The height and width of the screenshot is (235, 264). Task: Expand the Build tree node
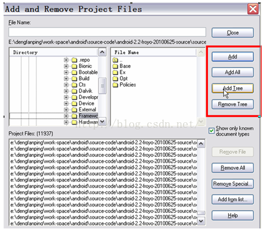click(x=66, y=79)
